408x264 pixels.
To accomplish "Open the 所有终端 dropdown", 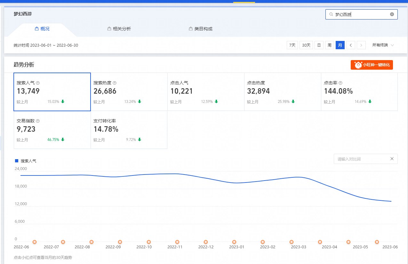I will 383,45.
